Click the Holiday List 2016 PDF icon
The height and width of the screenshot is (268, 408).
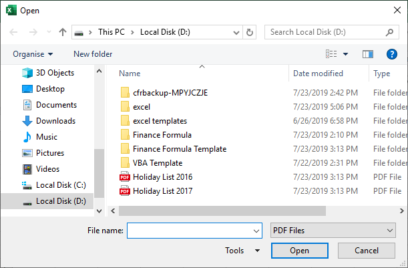(x=124, y=177)
